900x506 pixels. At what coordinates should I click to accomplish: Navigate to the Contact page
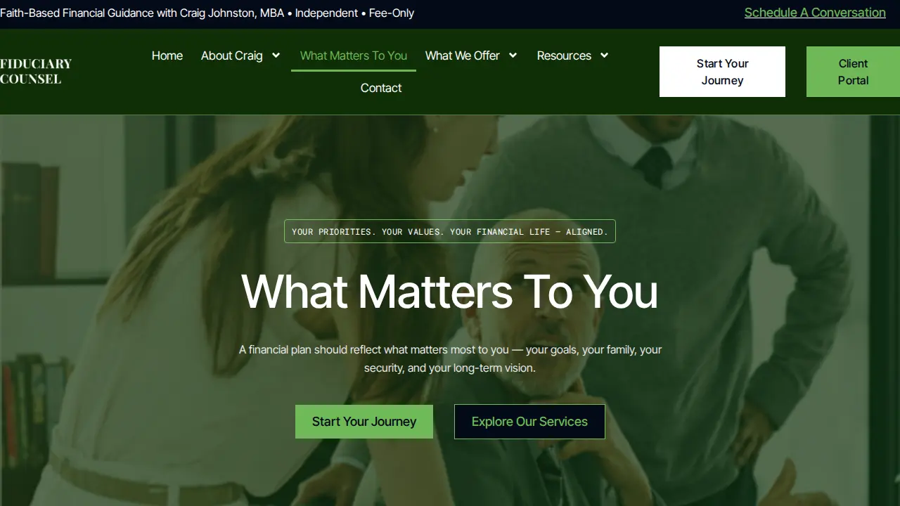pos(381,88)
